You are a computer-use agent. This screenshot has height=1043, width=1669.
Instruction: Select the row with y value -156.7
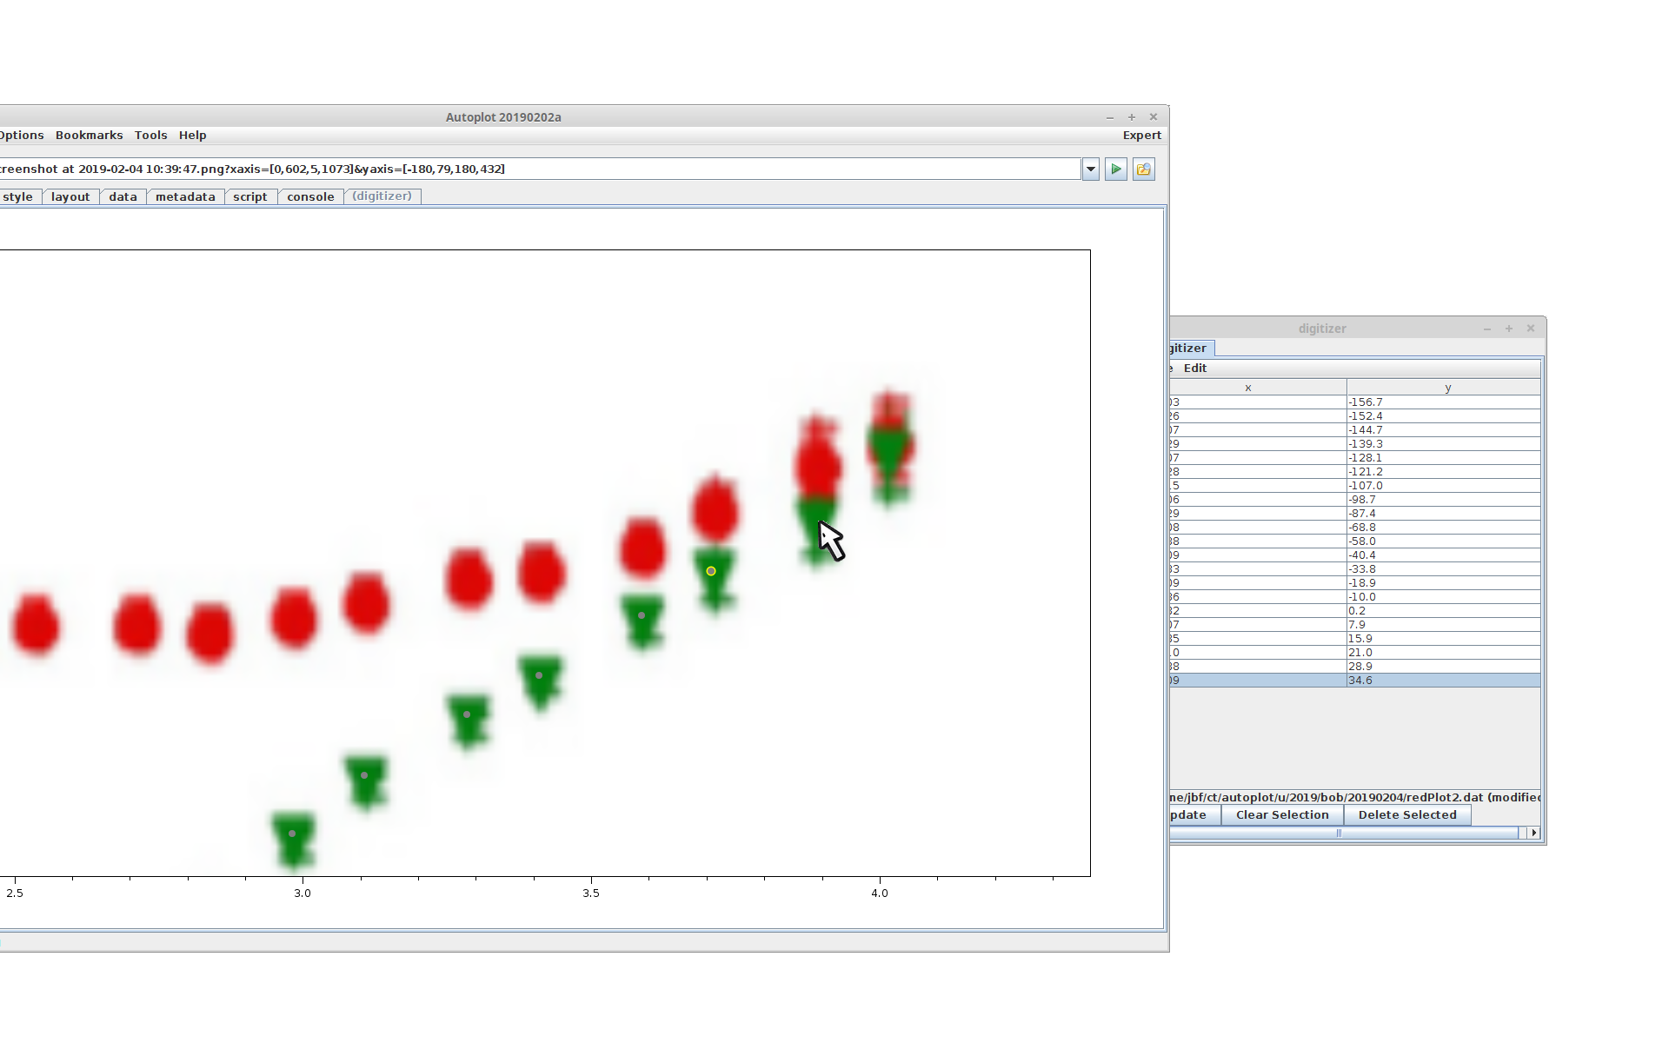coord(1355,402)
